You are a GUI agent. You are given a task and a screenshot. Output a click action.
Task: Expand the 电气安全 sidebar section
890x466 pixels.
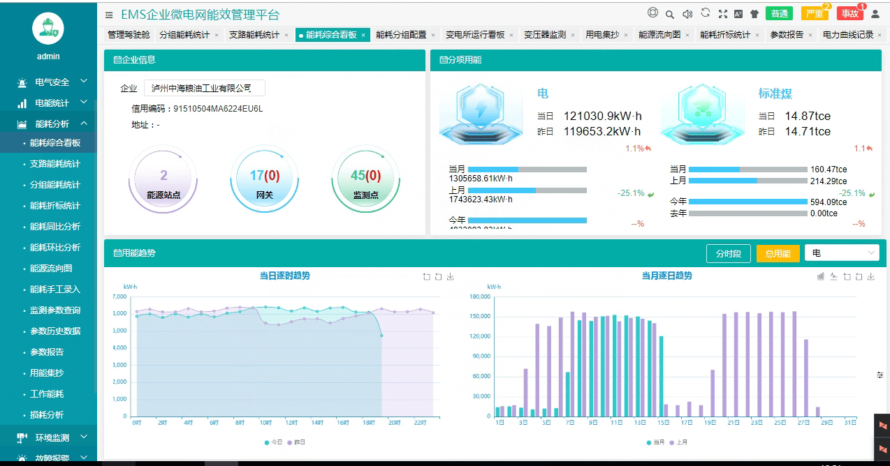click(53, 82)
